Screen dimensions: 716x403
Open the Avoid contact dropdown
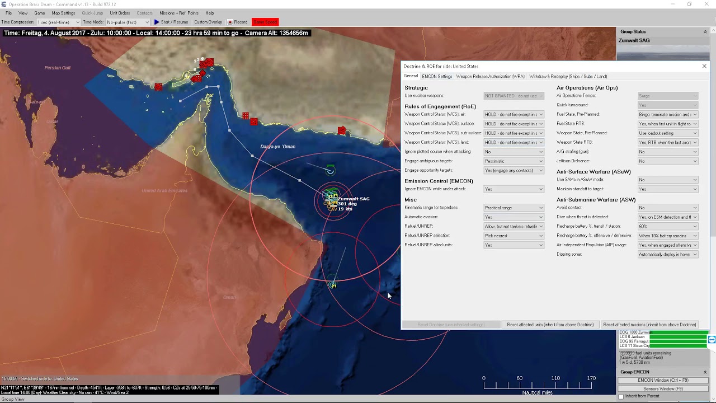(x=668, y=208)
